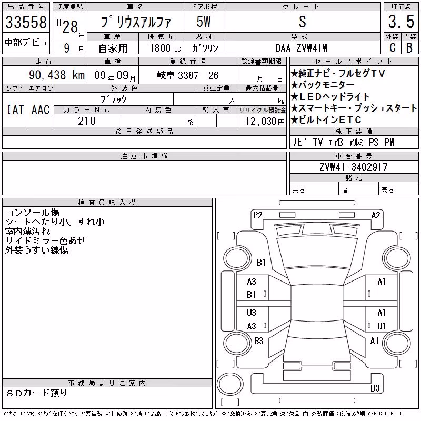
Task: Select inspector note コンソール傷
Action: point(32,213)
